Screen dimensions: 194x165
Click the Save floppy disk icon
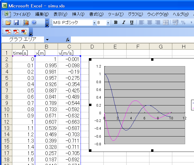pos(16,23)
